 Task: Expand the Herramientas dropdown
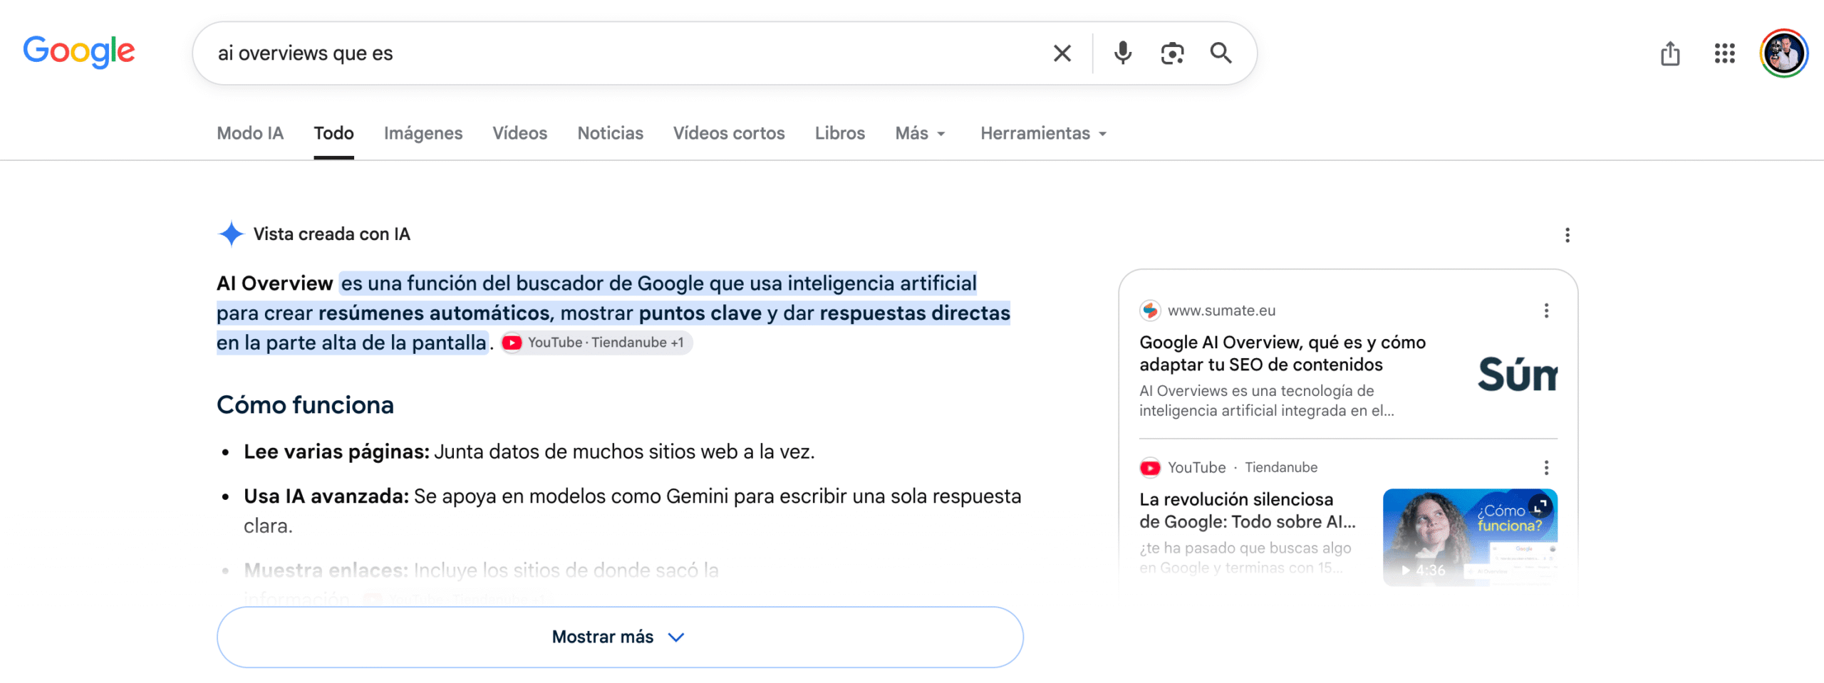pyautogui.click(x=1043, y=133)
